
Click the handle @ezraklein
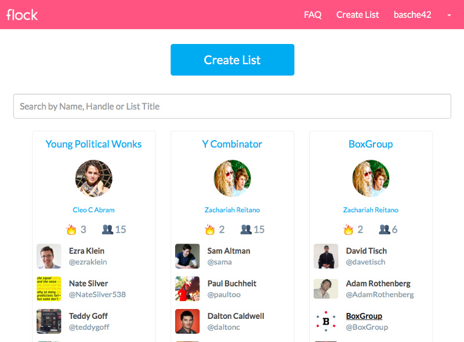[88, 262]
